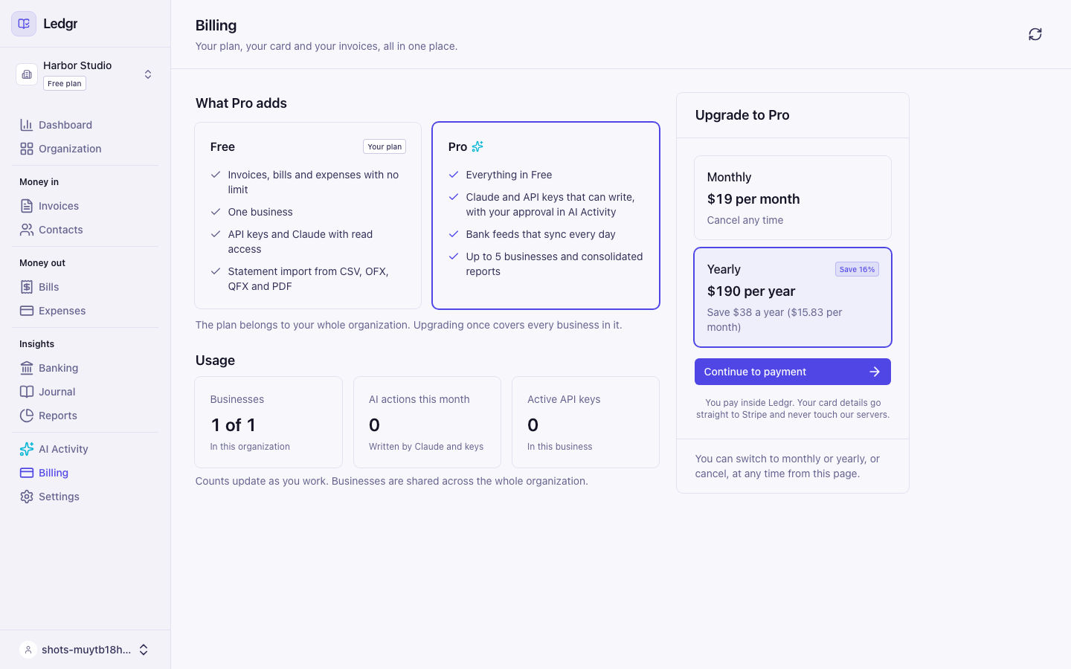Screen dimensions: 1071x669
Task: Click the 'Usage' heading
Action: click(x=215, y=361)
